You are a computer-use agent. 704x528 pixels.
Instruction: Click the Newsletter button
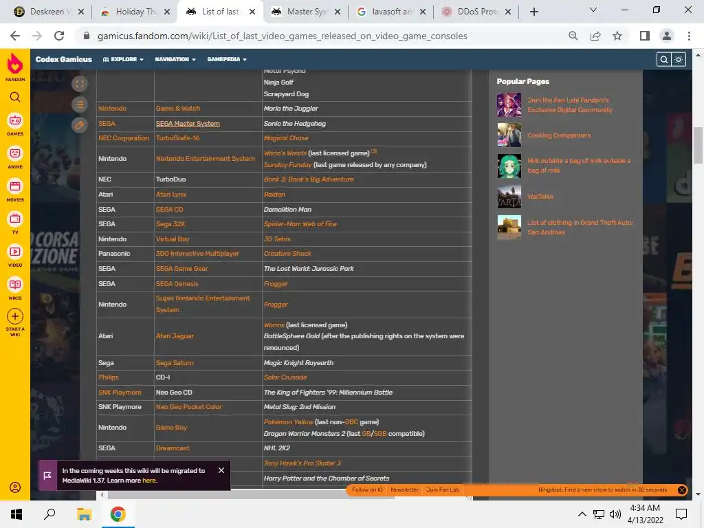pyautogui.click(x=404, y=489)
